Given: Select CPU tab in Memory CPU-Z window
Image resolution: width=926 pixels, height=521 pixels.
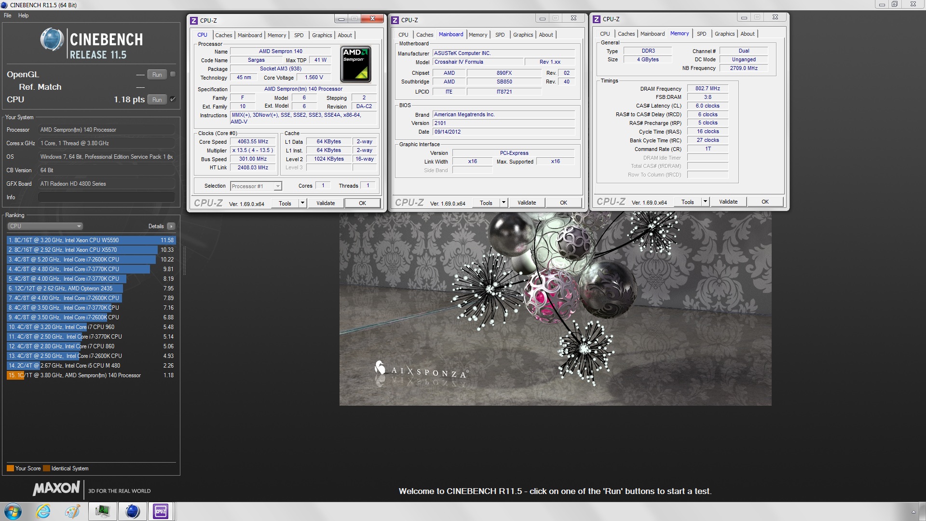Looking at the screenshot, I should click(605, 34).
